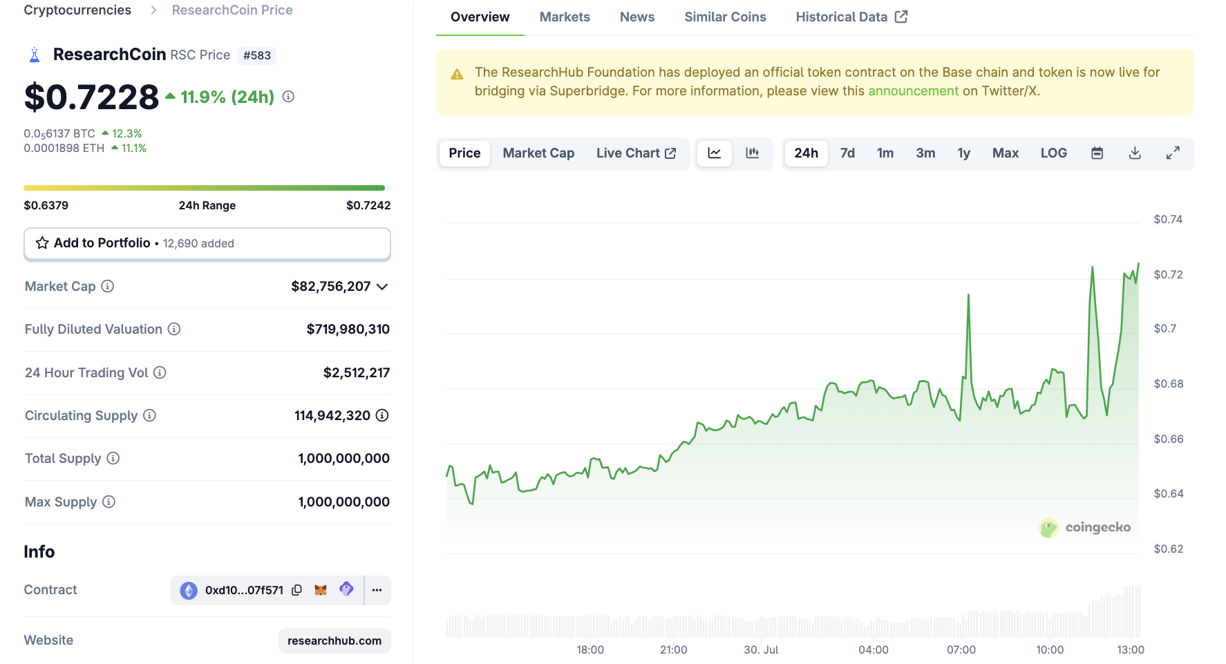Toggle the 7d chart timeframe

coord(848,153)
